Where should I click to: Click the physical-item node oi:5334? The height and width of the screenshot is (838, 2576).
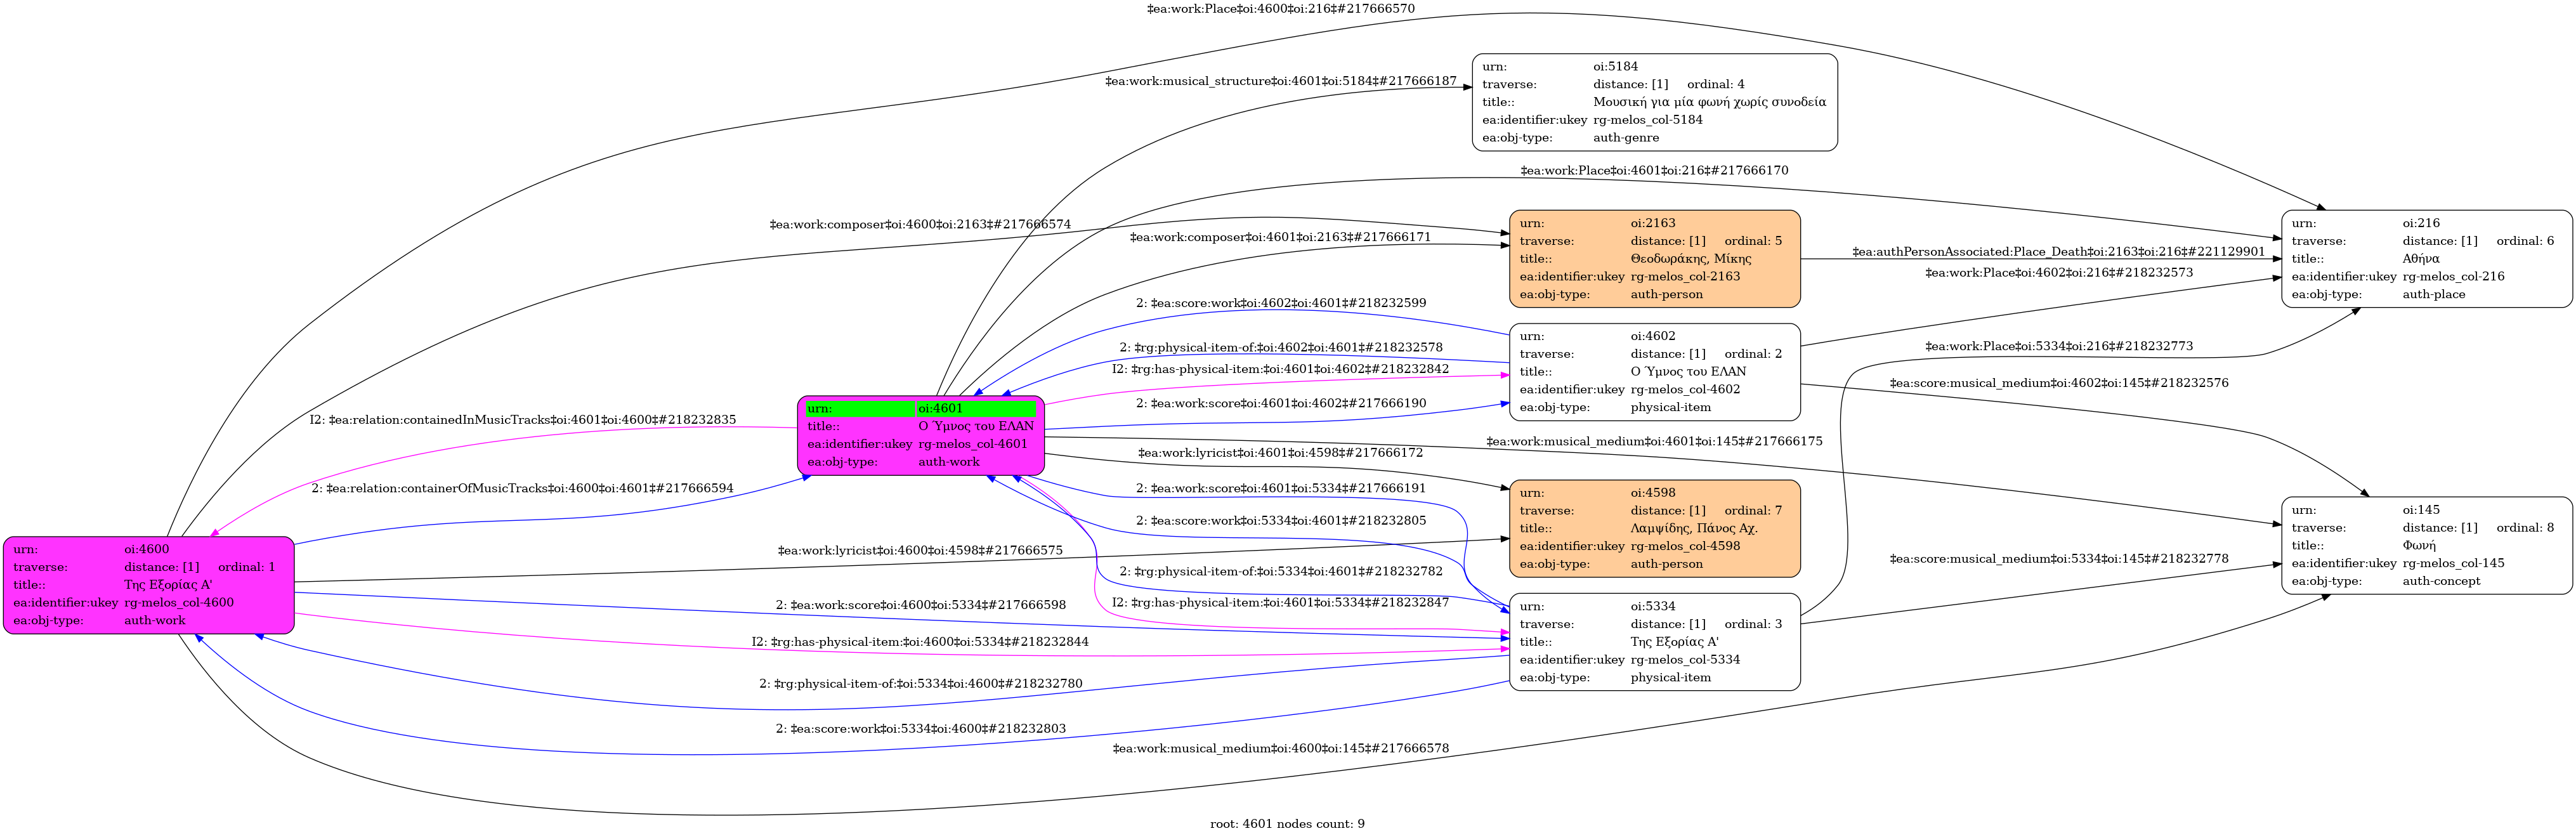(1654, 642)
